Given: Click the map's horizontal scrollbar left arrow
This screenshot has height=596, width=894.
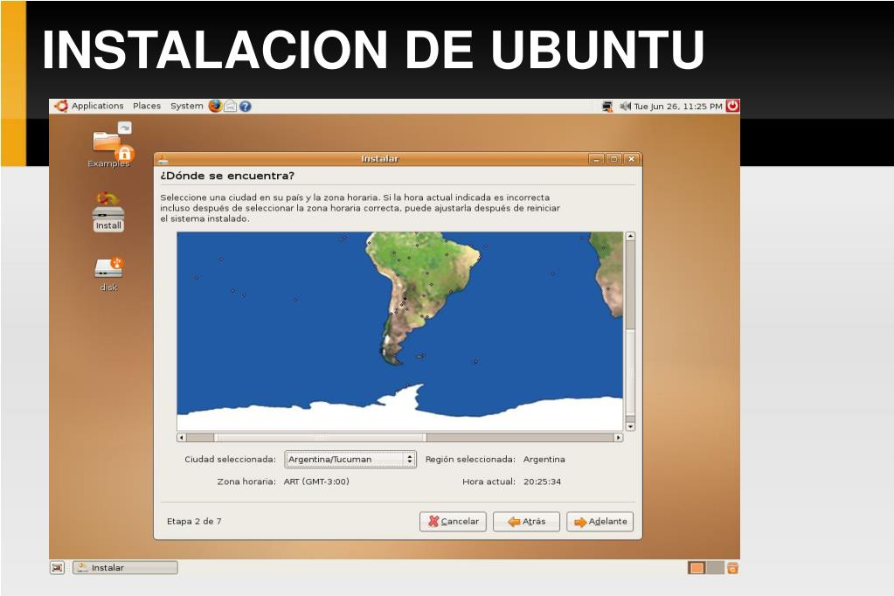Looking at the screenshot, I should click(181, 438).
